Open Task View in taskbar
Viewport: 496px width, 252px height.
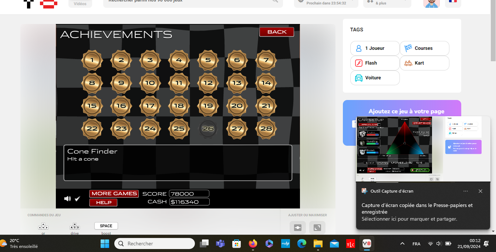point(204,244)
